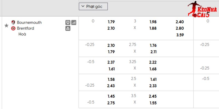219x109 pixels.
Task: Choose 1X2 odds 2.80 for Brentford
Action: (x=180, y=28)
